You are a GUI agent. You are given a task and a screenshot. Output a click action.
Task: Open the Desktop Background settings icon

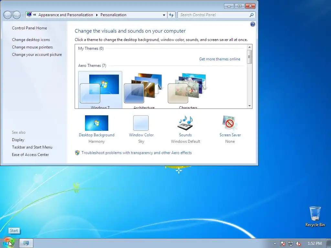tap(96, 123)
